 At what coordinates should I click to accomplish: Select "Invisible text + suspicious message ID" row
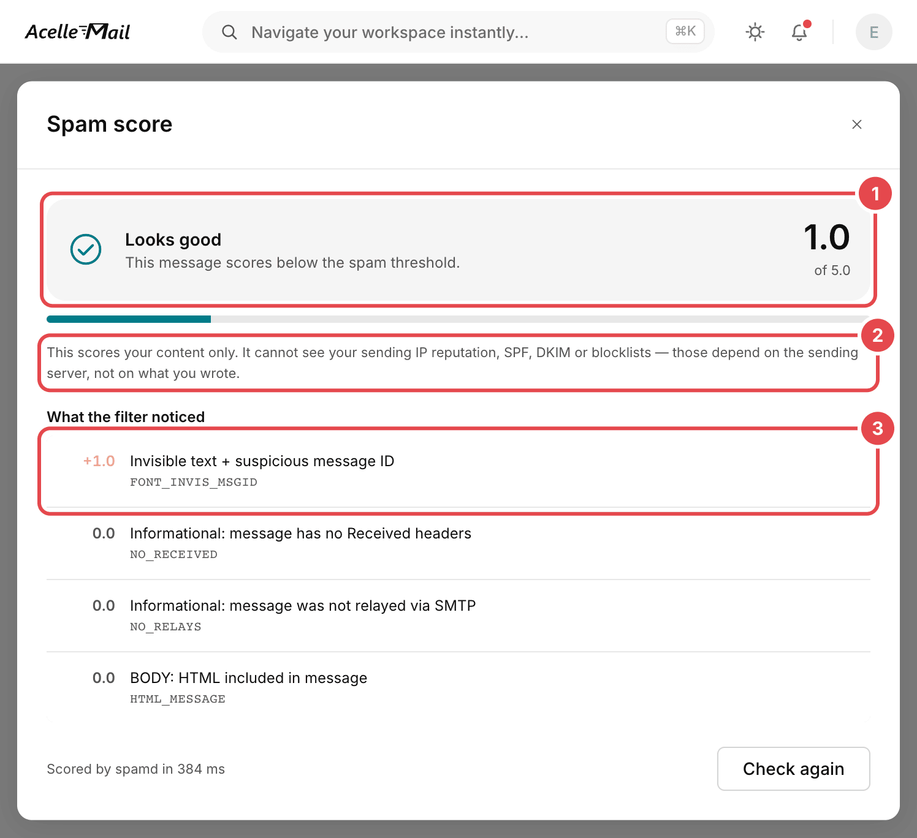coord(458,471)
